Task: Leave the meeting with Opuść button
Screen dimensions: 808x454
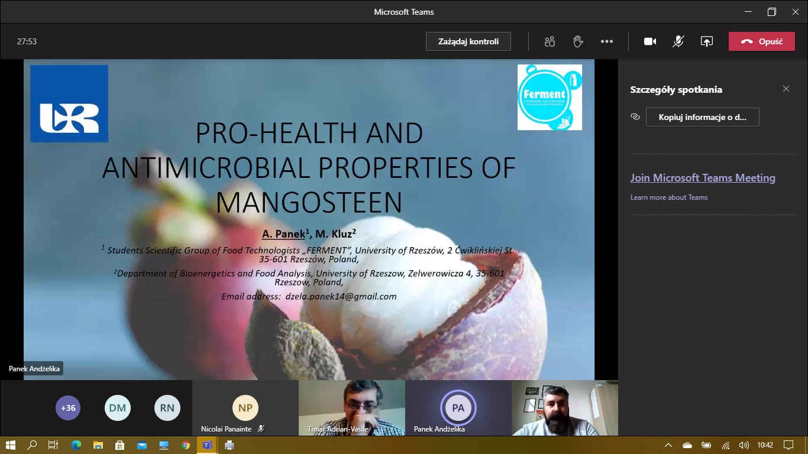Action: coord(761,41)
